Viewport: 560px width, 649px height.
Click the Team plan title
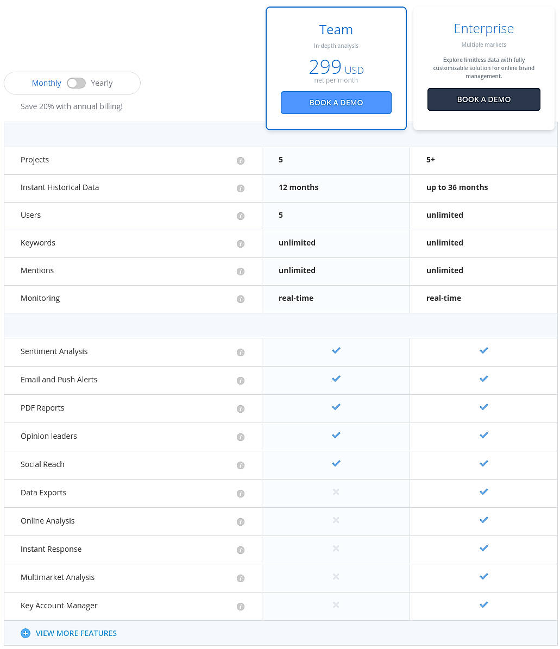336,30
